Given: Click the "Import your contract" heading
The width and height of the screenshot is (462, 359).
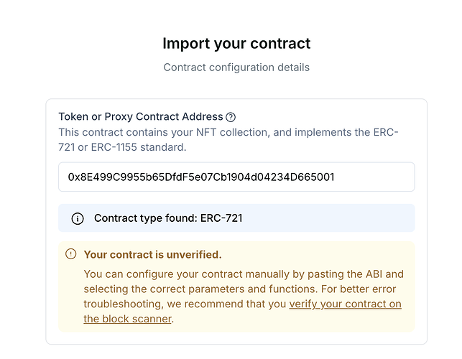Looking at the screenshot, I should [236, 43].
